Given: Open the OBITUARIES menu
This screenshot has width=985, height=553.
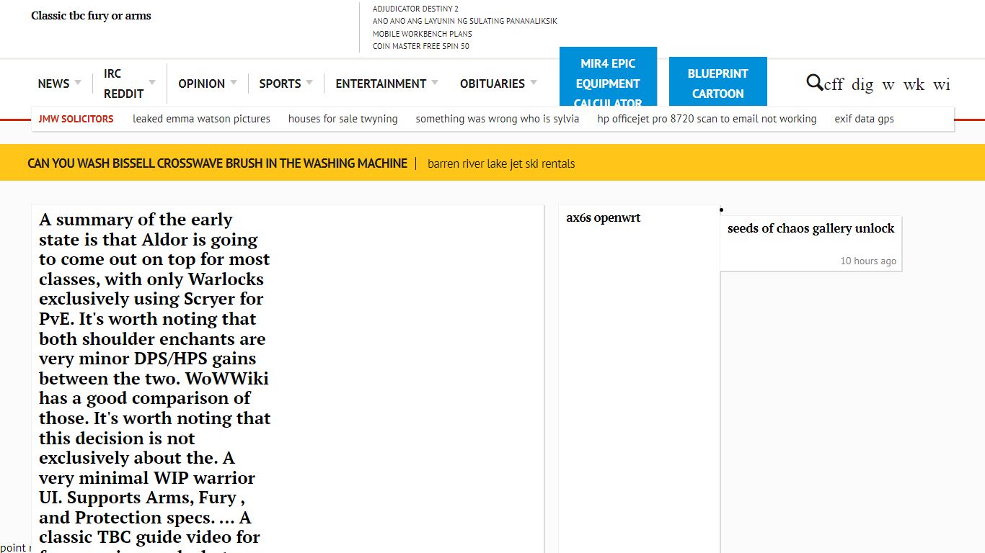Looking at the screenshot, I should point(492,84).
